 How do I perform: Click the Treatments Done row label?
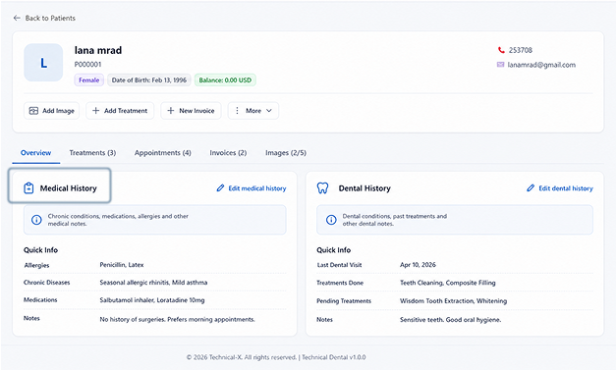(340, 283)
